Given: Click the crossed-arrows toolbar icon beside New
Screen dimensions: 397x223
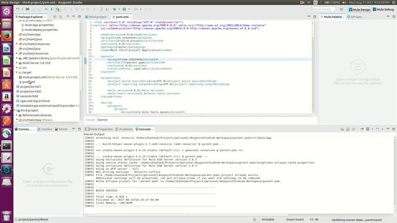Looking at the screenshot, I should 27,9.
